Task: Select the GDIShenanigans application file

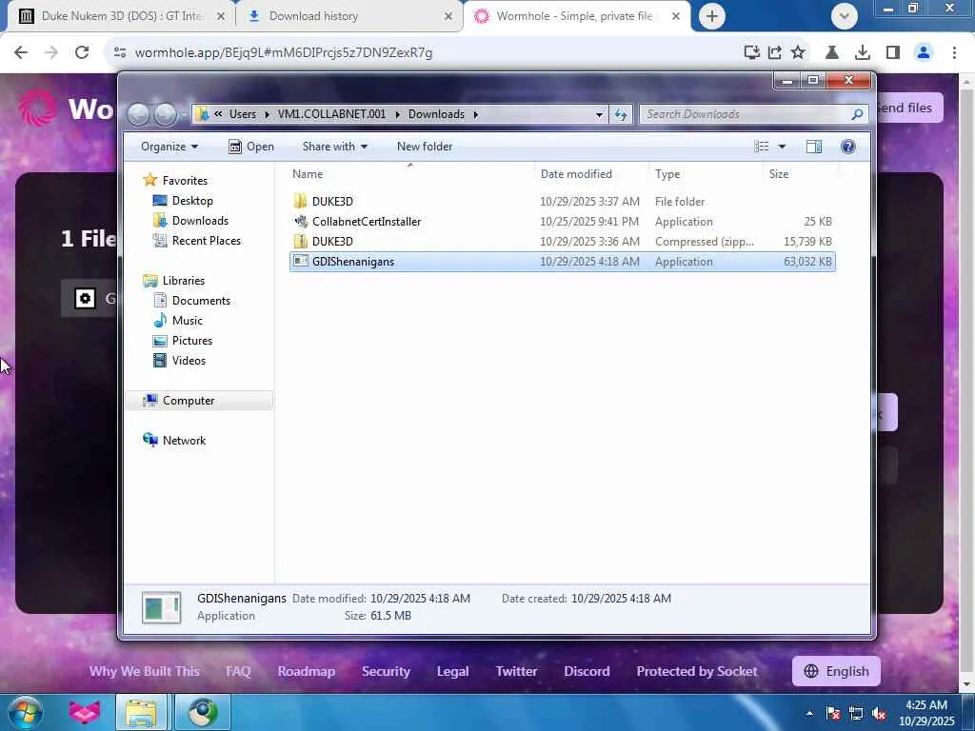Action: click(562, 262)
